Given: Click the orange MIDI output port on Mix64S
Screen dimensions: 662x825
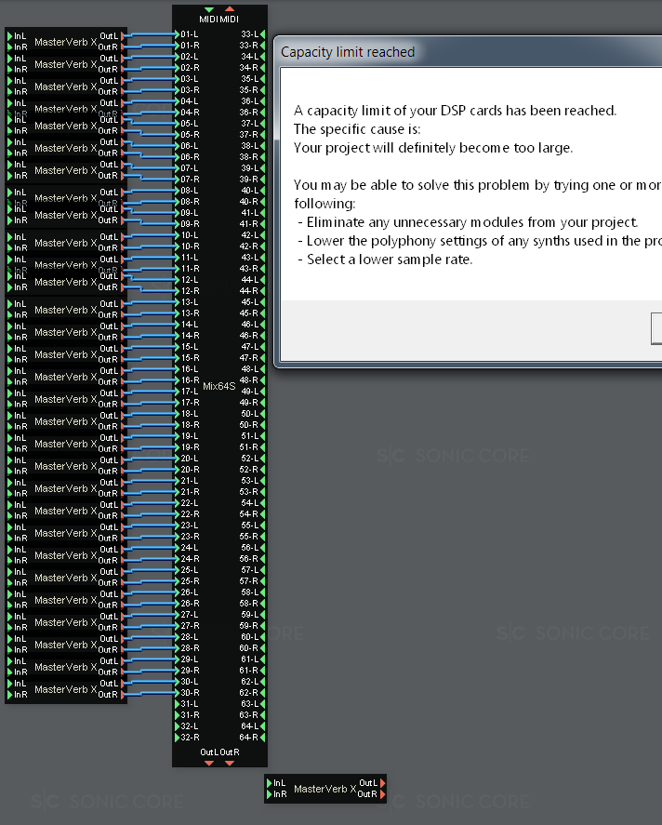Looking at the screenshot, I should [230, 9].
